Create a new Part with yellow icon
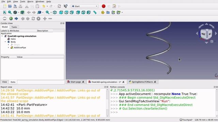This screenshot has height=122, width=218. (x=103, y=13)
